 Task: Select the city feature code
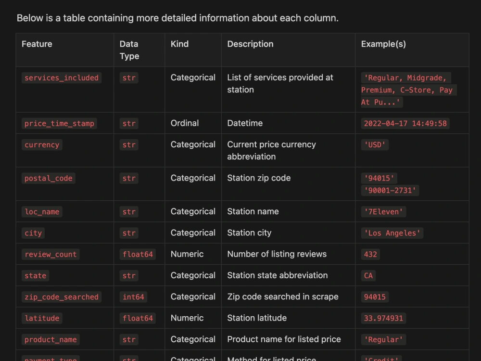[33, 233]
